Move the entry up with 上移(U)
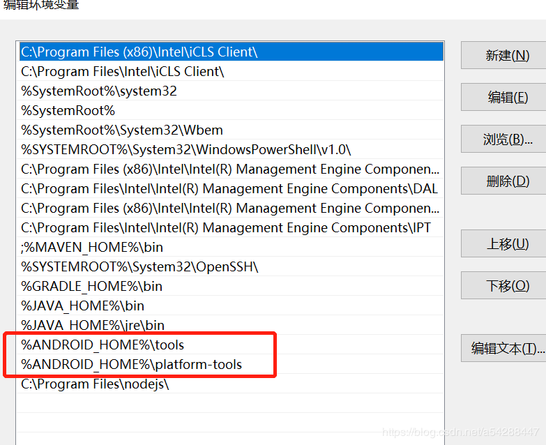 tap(504, 243)
